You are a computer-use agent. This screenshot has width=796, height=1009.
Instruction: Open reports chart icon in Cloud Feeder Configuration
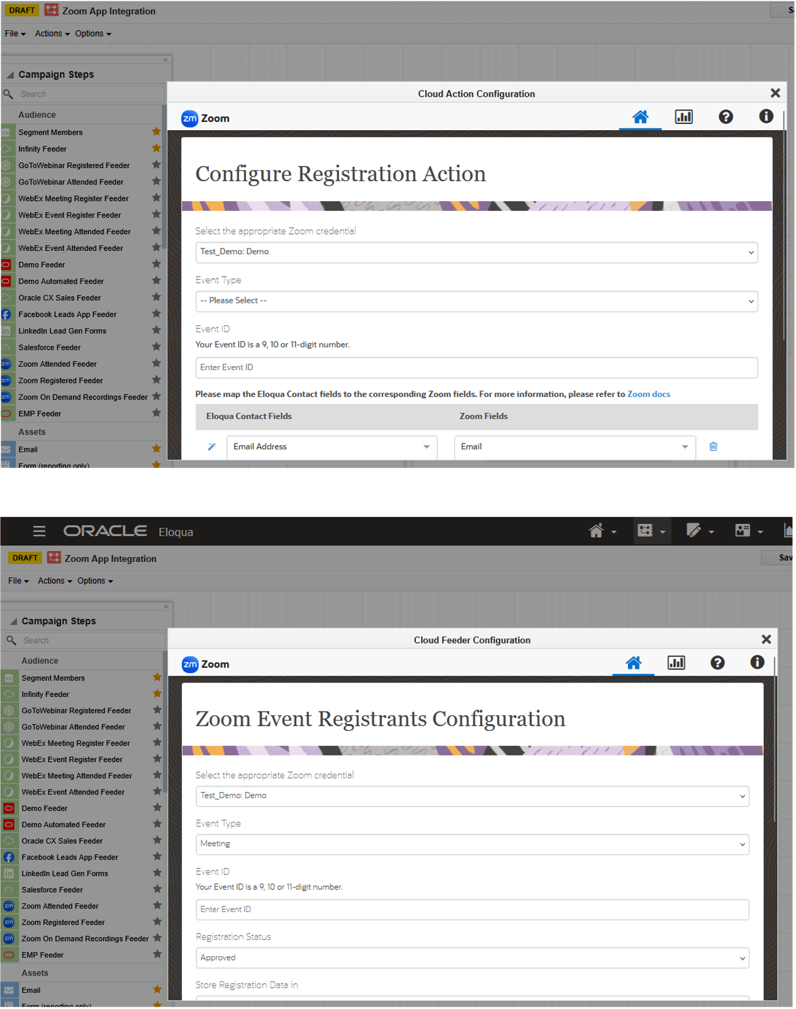676,663
